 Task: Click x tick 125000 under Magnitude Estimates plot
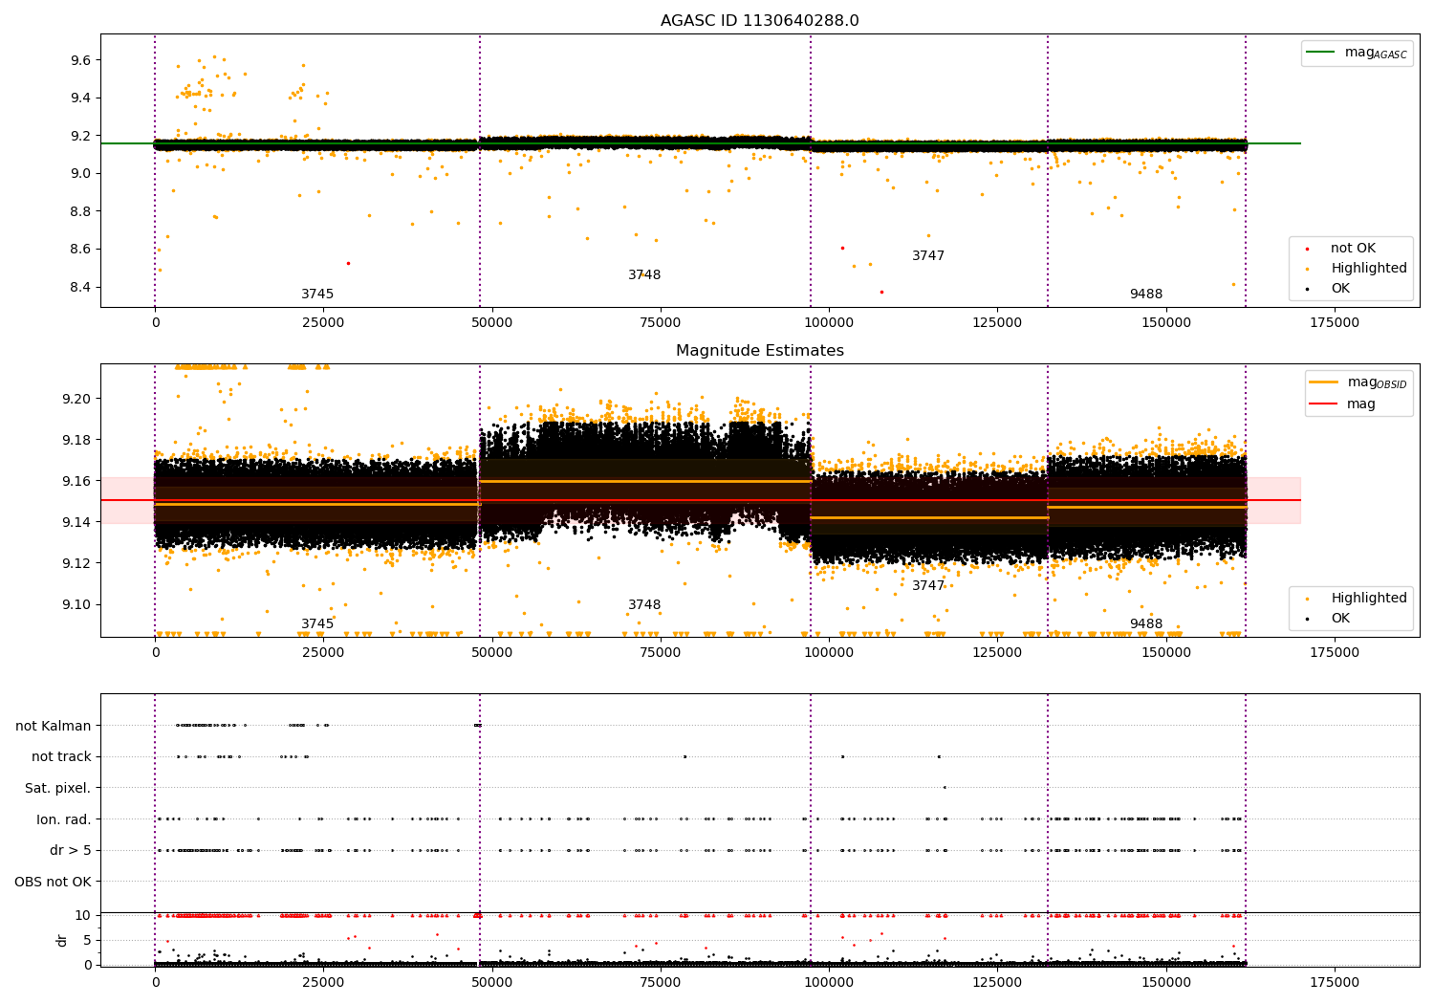tap(997, 653)
